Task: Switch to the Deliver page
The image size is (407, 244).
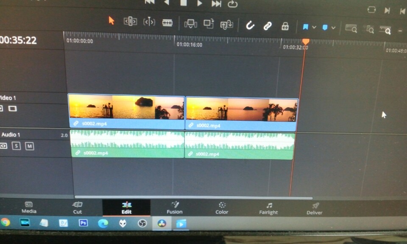Action: [x=314, y=209]
